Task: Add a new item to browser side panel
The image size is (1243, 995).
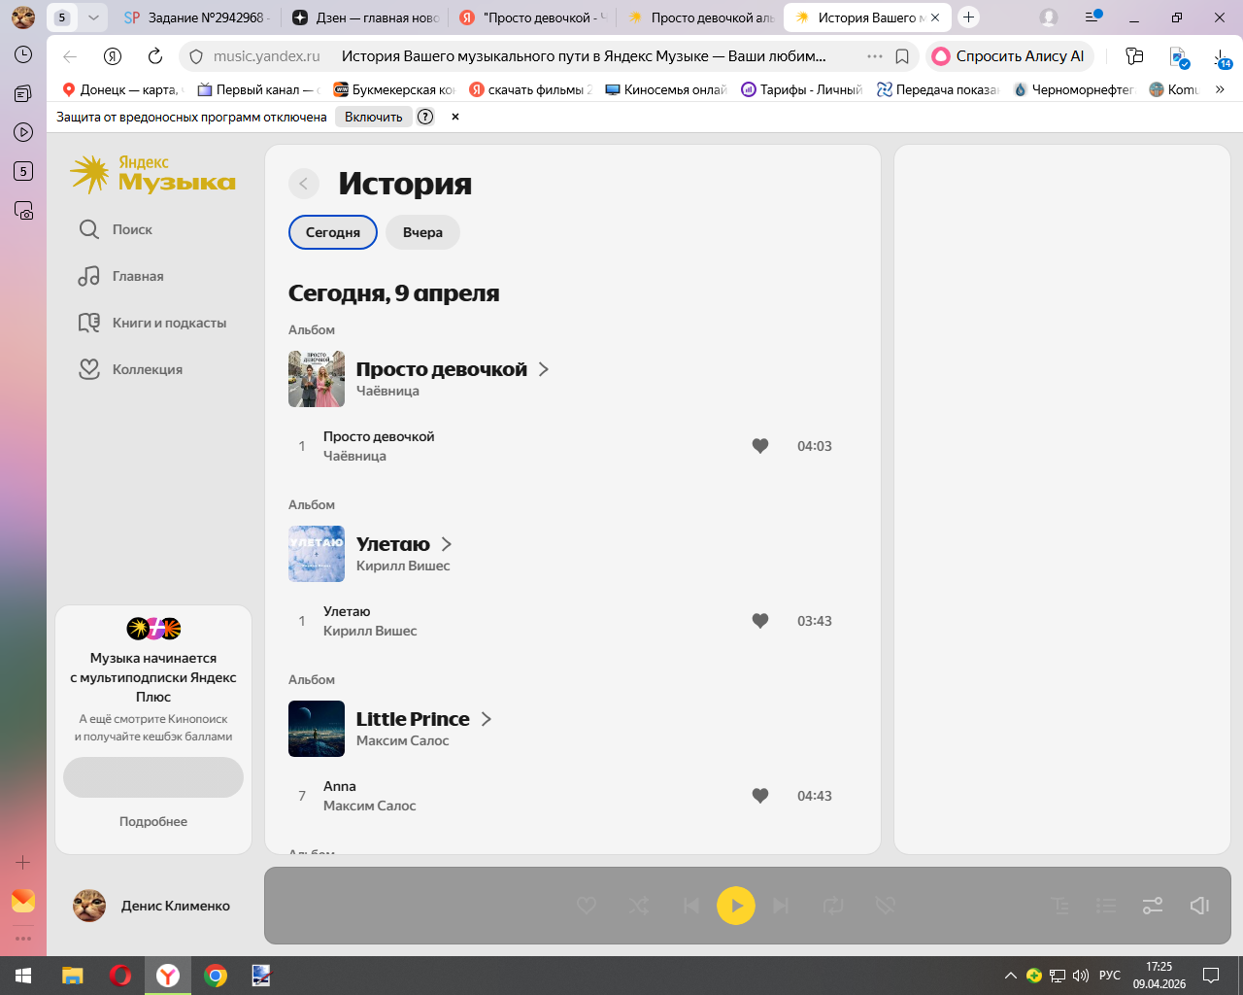Action: [x=23, y=862]
